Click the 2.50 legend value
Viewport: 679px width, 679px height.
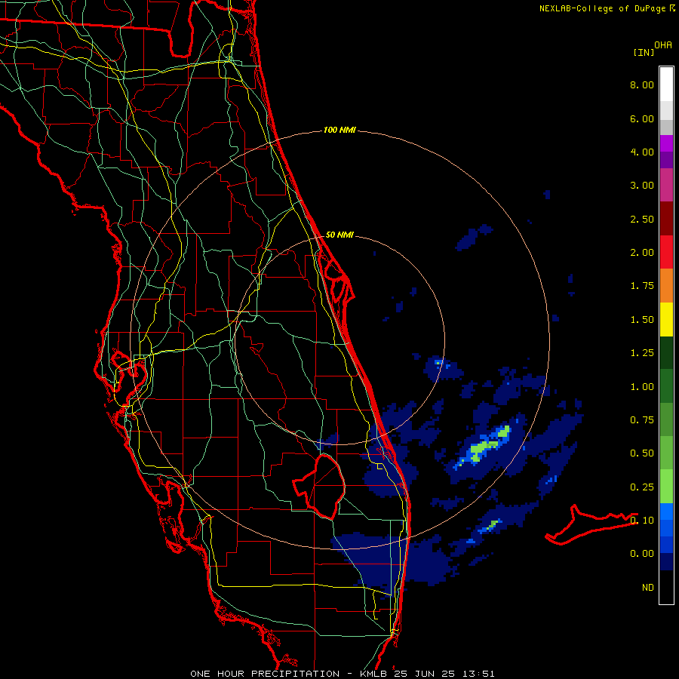(x=642, y=219)
